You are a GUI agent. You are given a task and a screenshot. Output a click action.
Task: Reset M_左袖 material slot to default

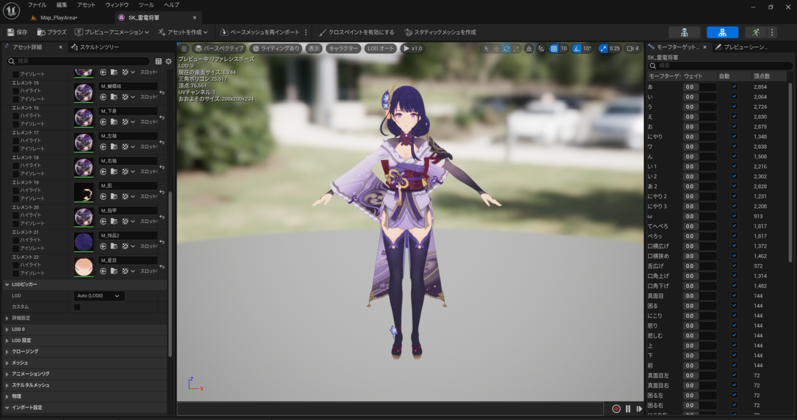(x=163, y=142)
